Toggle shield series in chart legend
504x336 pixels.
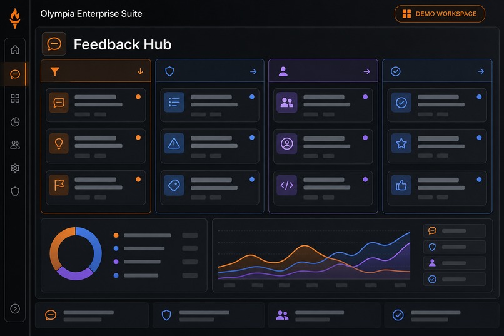tap(454, 247)
